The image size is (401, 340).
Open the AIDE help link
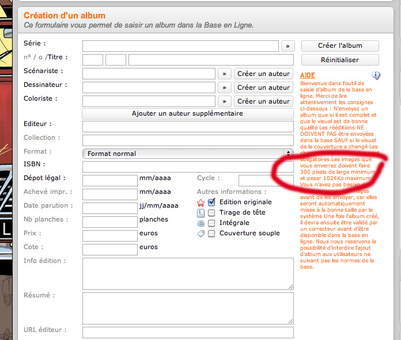[308, 75]
